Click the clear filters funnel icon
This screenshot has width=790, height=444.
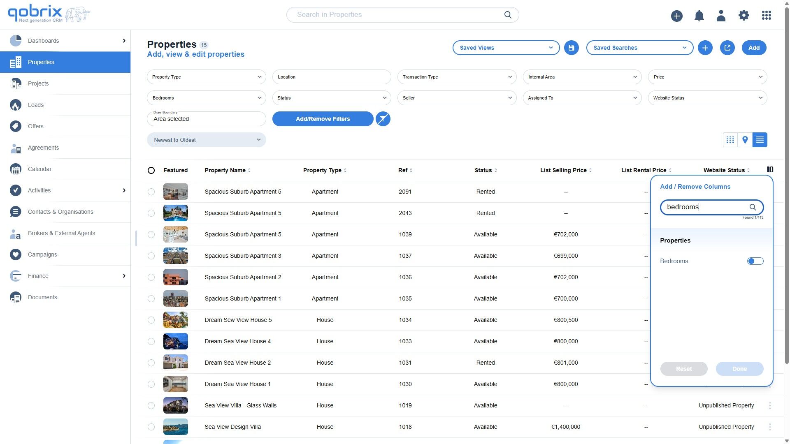pyautogui.click(x=383, y=119)
